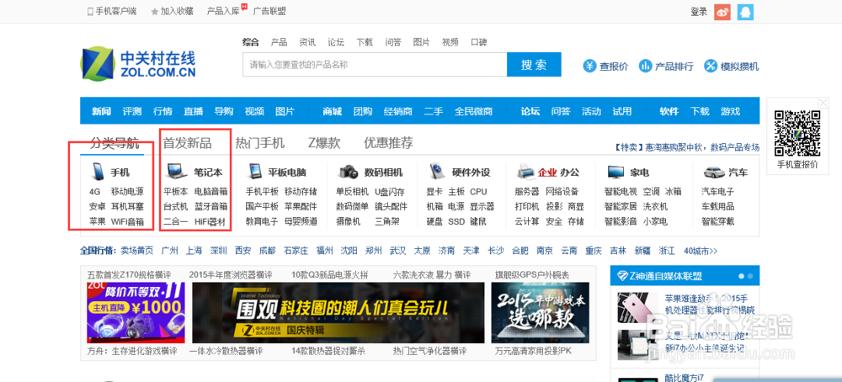This screenshot has width=842, height=382.
Task: Switch to second carousel dot in Z神通 panel
Action: point(750,276)
